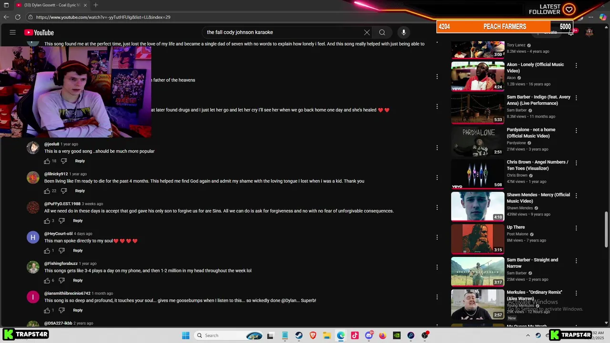The image size is (610, 343).
Task: Open Akon - Lonely video thumbnail
Action: [478, 76]
